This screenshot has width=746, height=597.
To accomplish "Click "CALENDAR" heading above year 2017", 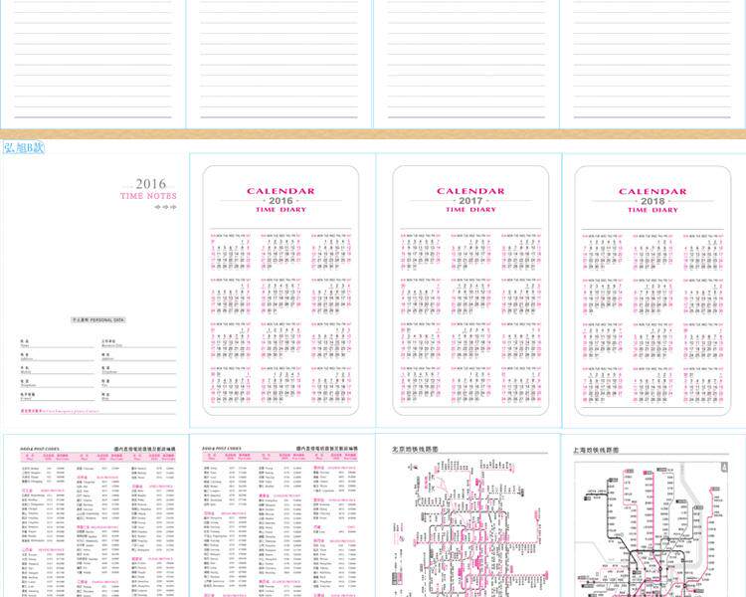I will pyautogui.click(x=470, y=191).
